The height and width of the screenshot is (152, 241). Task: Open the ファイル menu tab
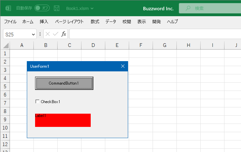pos(10,21)
